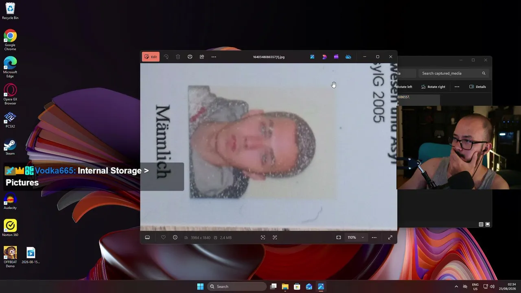Switch File Explorer to details list view
The image size is (521, 293).
[x=481, y=224]
